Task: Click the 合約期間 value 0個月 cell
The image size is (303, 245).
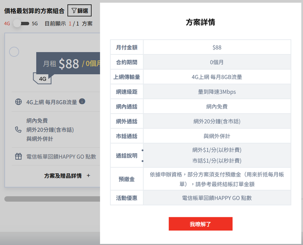Action: point(217,62)
